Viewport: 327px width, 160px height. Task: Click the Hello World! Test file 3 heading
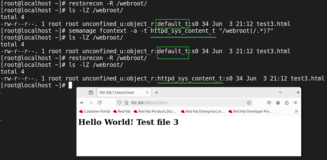point(128,122)
